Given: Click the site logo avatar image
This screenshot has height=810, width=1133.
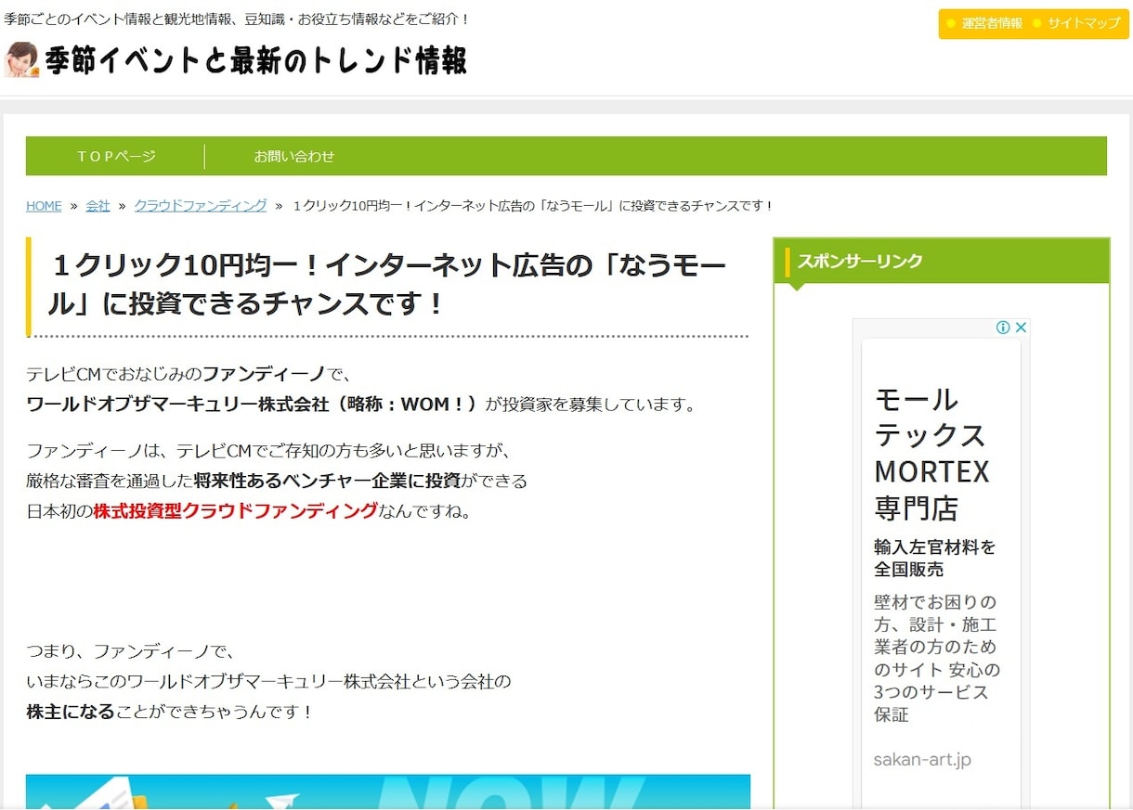Looking at the screenshot, I should click(21, 59).
